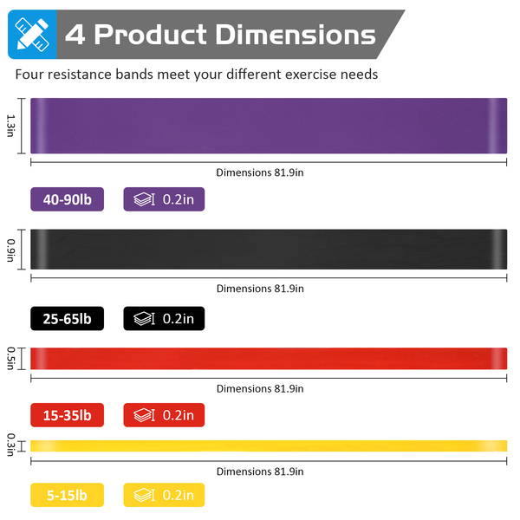
Task: Click the 0.3in width label
Action: pos(12,445)
